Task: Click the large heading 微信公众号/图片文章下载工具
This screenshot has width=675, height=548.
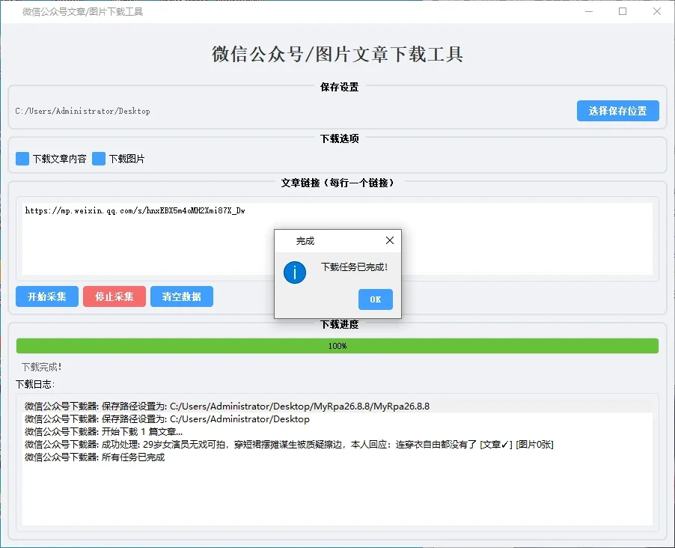Action: [337, 55]
